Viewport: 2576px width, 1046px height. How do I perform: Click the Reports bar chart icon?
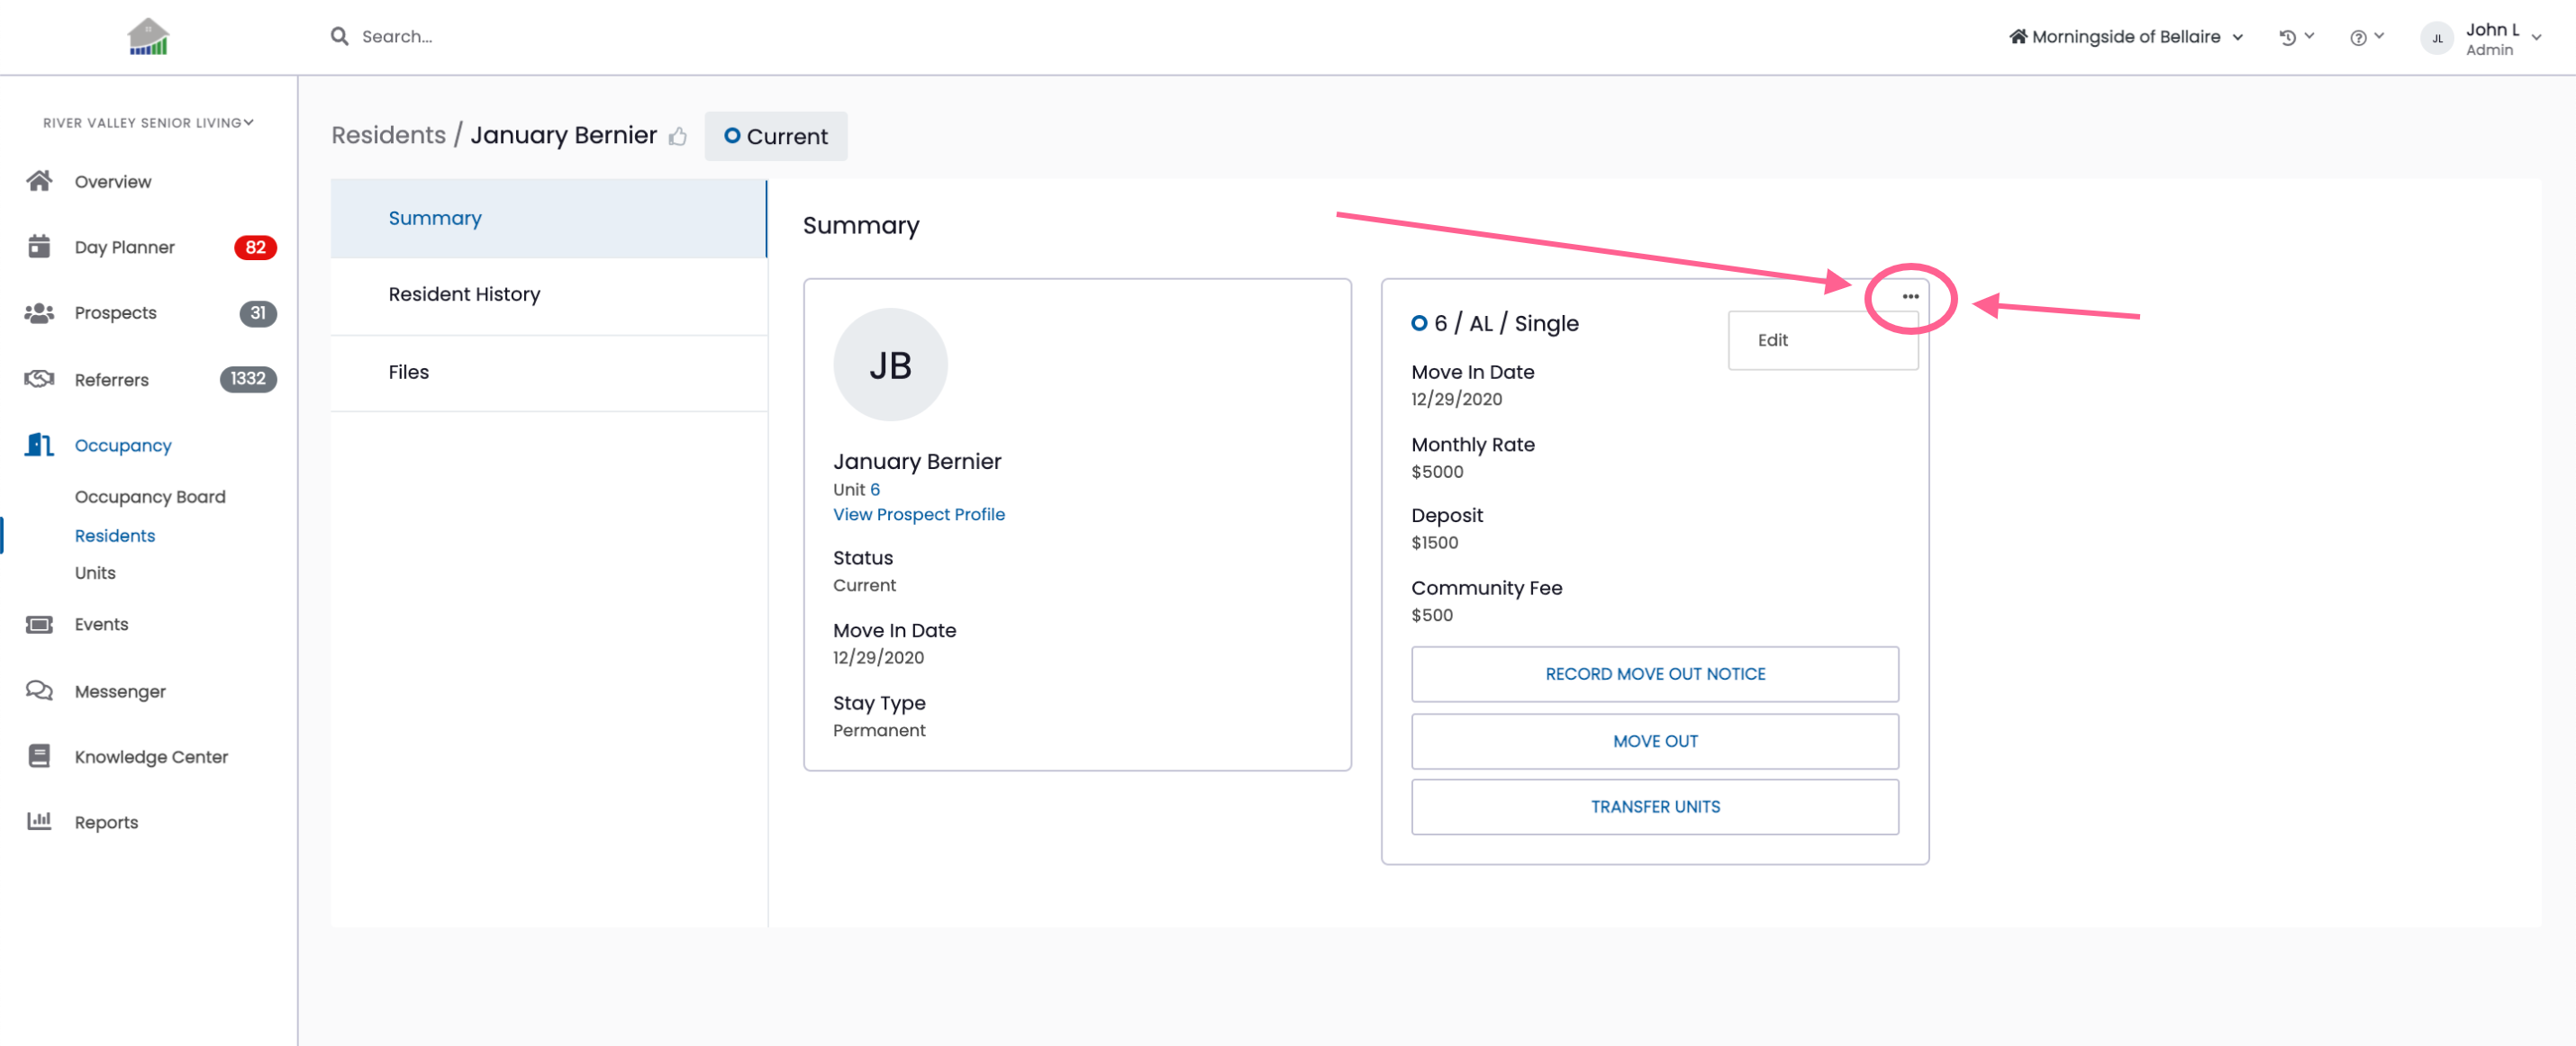coord(39,821)
